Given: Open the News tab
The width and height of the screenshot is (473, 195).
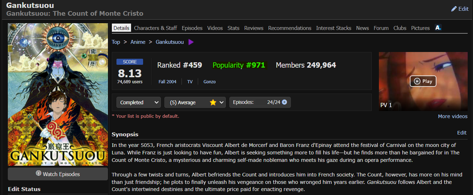Looking at the screenshot, I should click(363, 28).
